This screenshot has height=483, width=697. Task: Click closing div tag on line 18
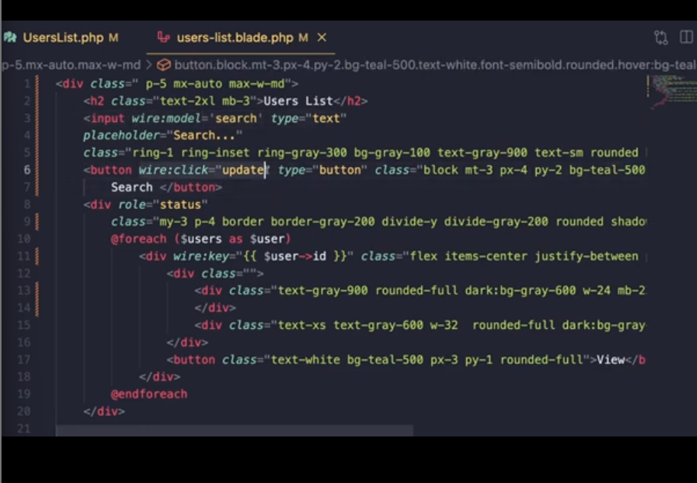[160, 377]
